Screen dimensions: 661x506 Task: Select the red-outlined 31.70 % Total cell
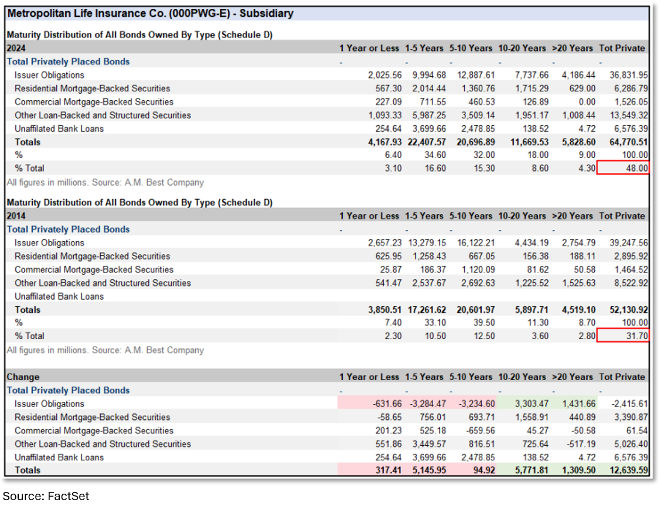click(x=622, y=336)
